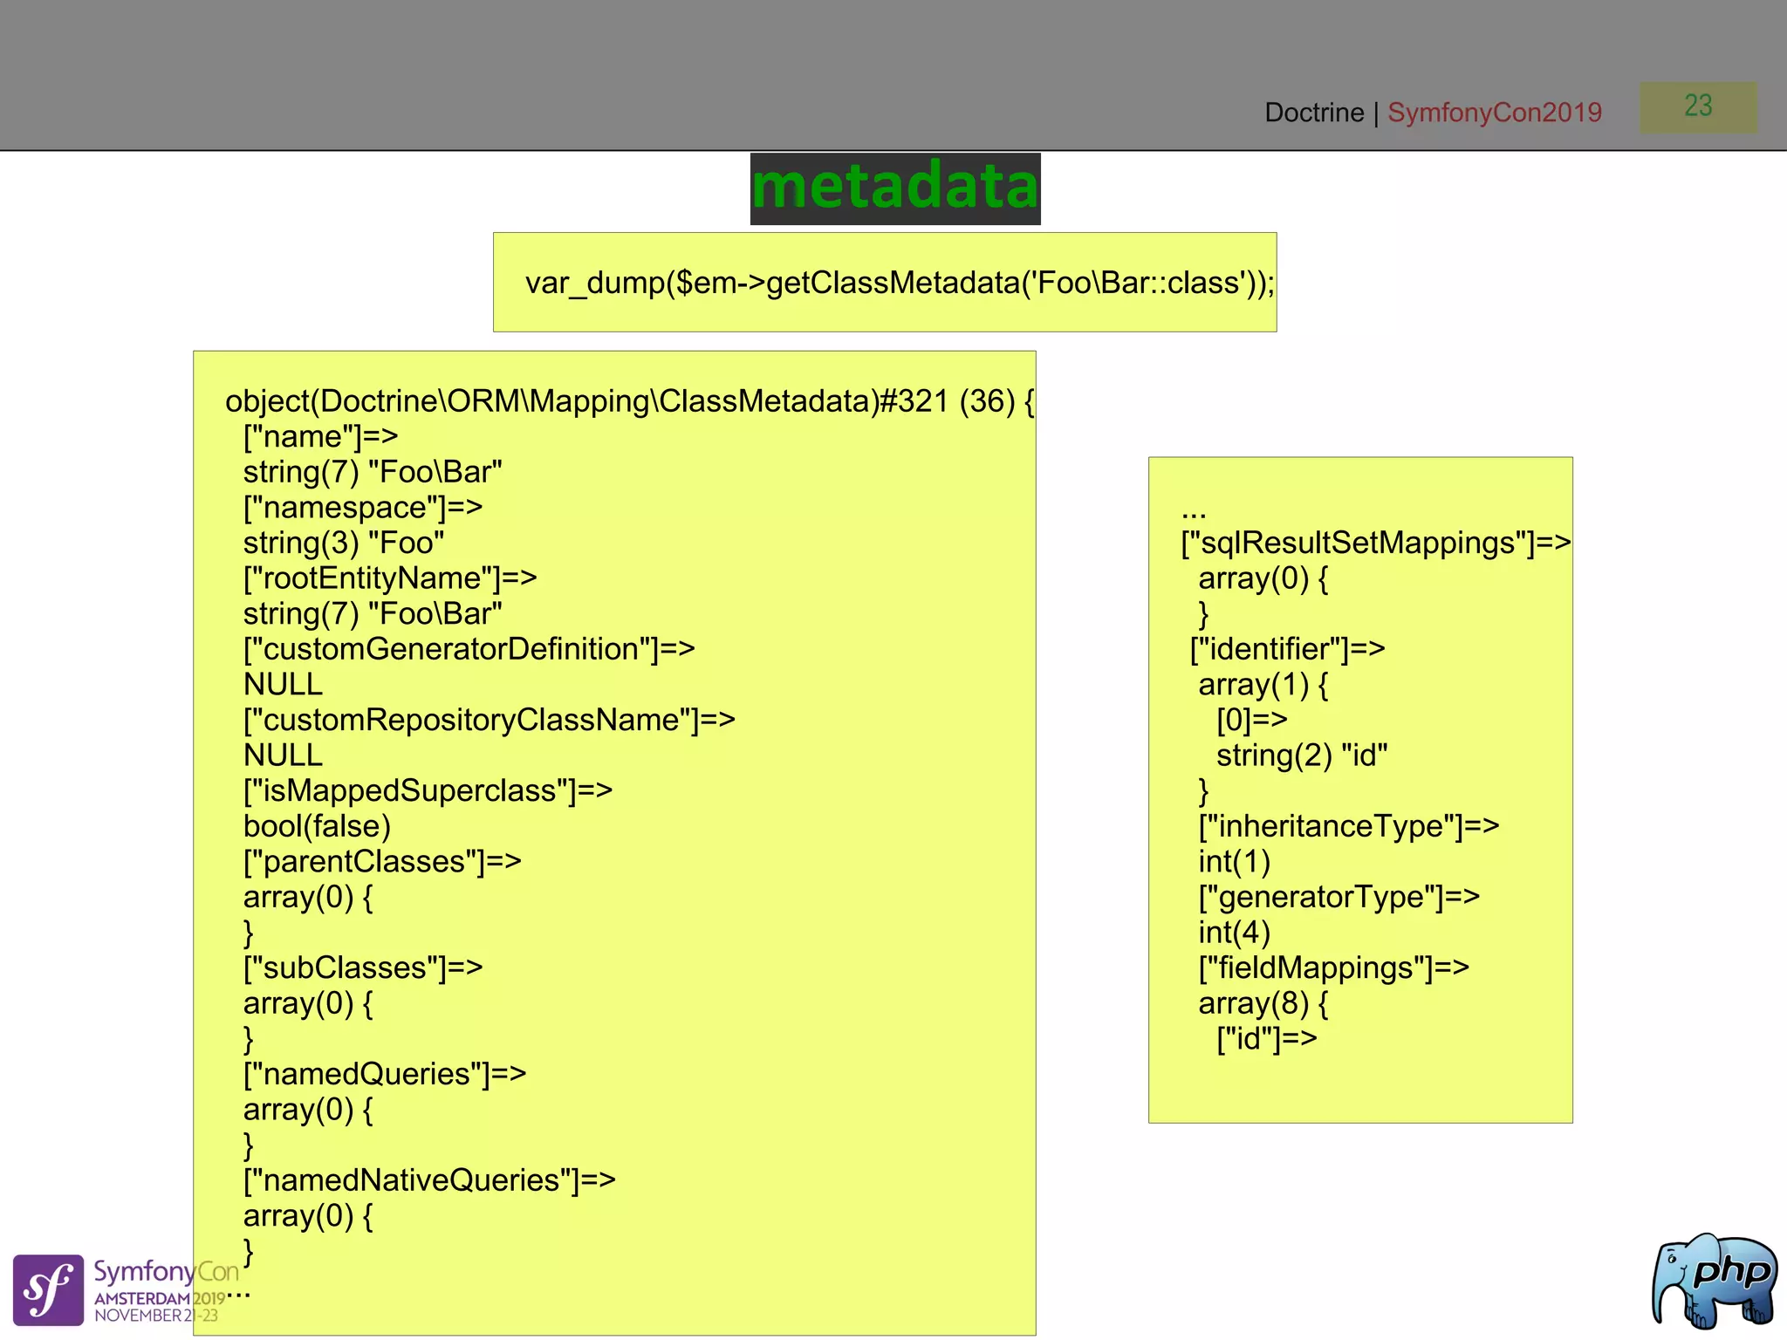Select the int(1) value
This screenshot has width=1787, height=1340.
pos(1235,861)
